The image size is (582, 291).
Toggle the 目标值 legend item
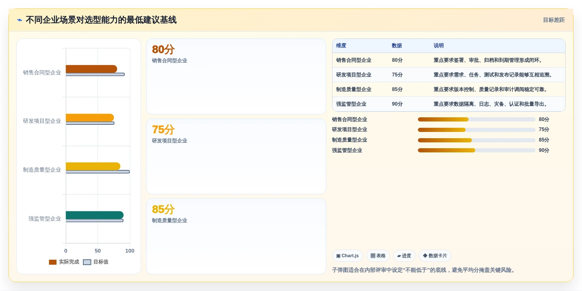[x=95, y=262]
